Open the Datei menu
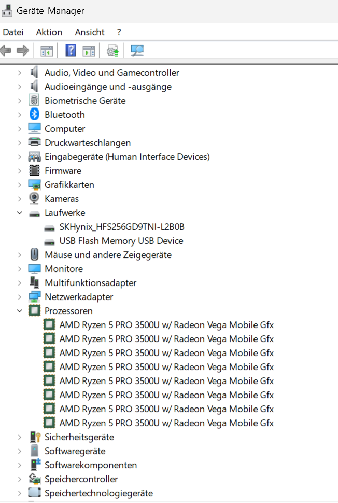This screenshot has width=338, height=503. tap(13, 32)
